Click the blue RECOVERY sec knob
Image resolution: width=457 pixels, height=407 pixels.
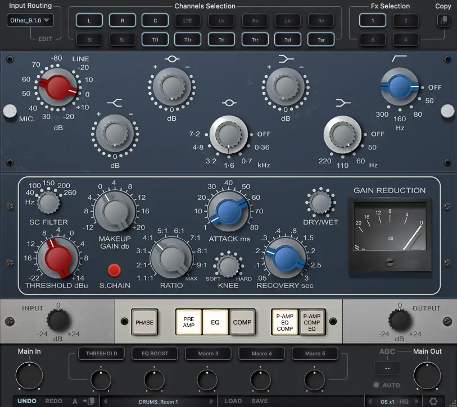(x=286, y=258)
